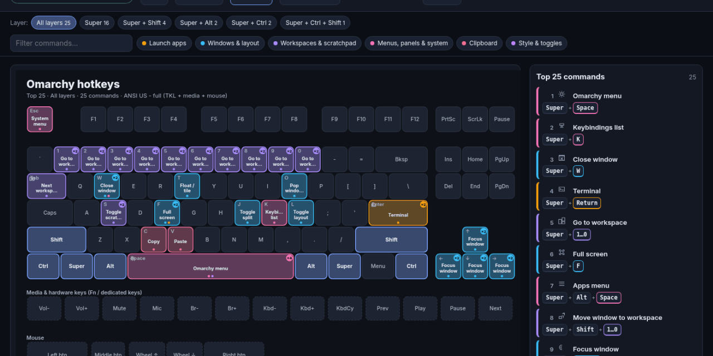Click the Close window command's X-box icon

pos(561,159)
